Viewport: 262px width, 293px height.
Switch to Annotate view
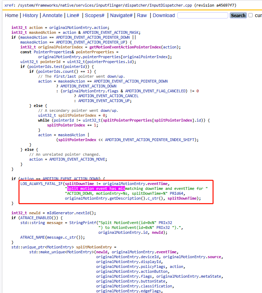52,15
